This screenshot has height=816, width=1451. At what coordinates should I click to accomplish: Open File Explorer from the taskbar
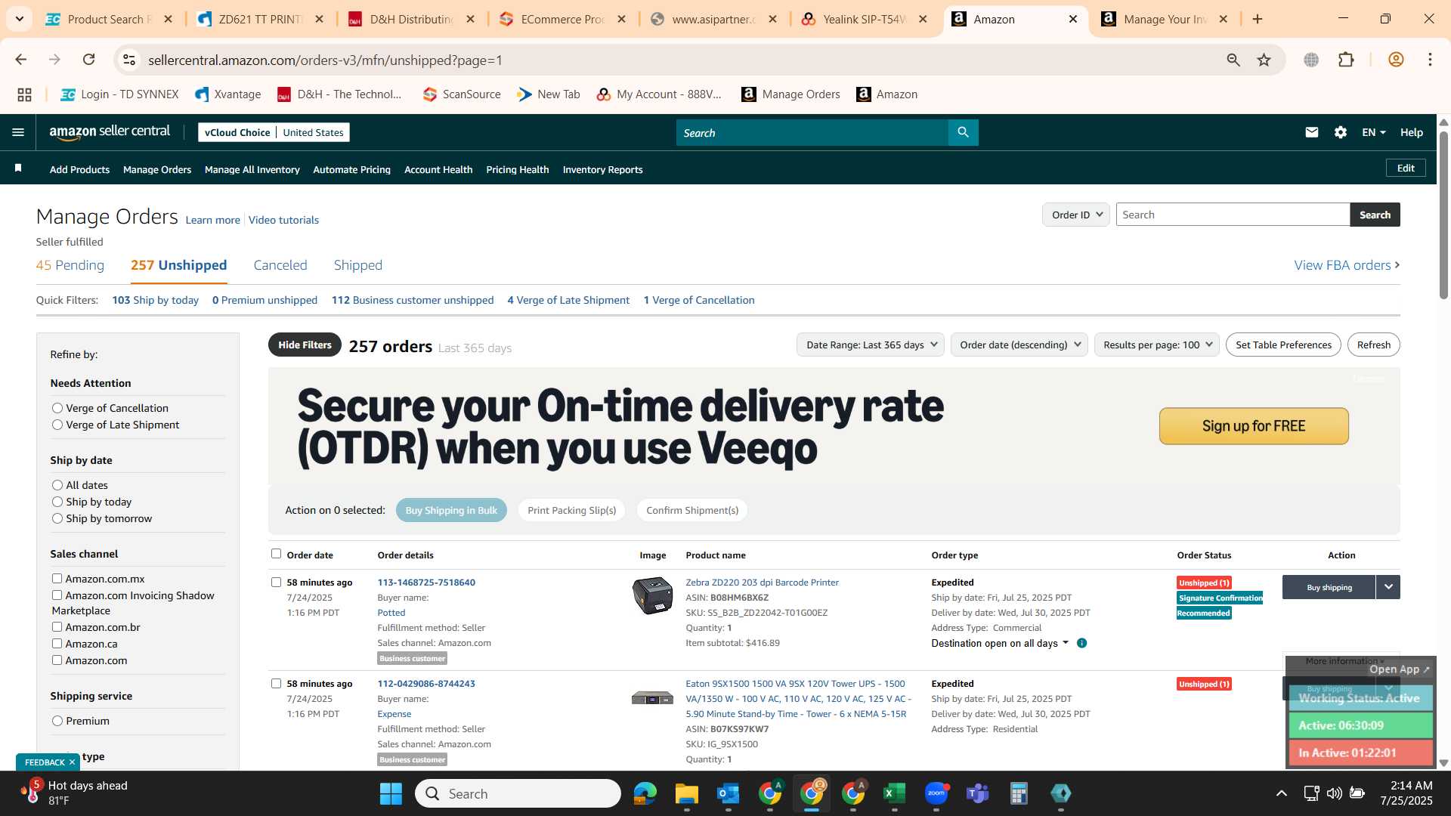point(686,793)
